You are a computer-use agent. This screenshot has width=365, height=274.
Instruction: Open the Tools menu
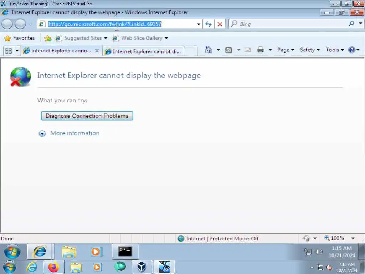(x=335, y=50)
